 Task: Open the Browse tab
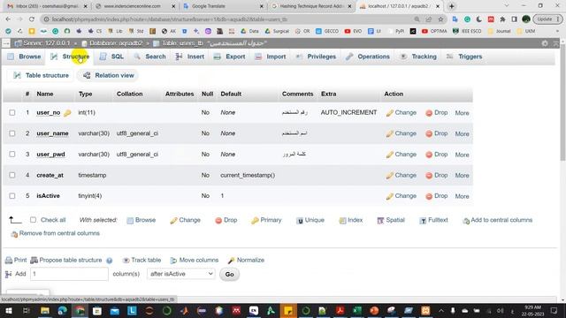click(24, 57)
